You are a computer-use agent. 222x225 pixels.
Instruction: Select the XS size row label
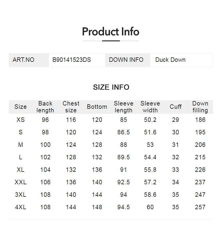20,120
